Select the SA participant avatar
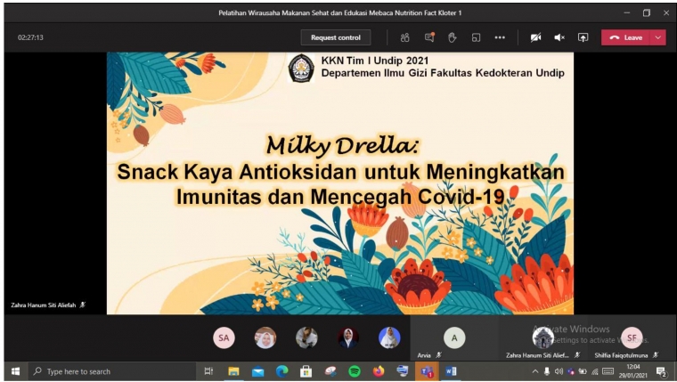Viewport: 677px width, 382px height. coord(224,337)
